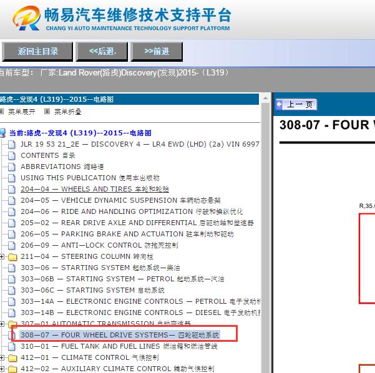
Task: Open 204-06 RIDE AND HANDLING OPTIMIZATION
Action: pos(132,211)
